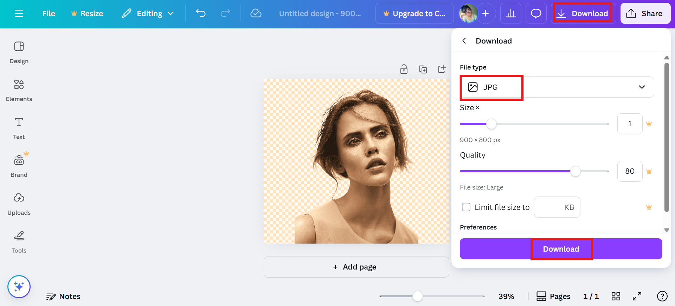The width and height of the screenshot is (675, 306).
Task: Click the File size: Large text
Action: click(x=482, y=187)
